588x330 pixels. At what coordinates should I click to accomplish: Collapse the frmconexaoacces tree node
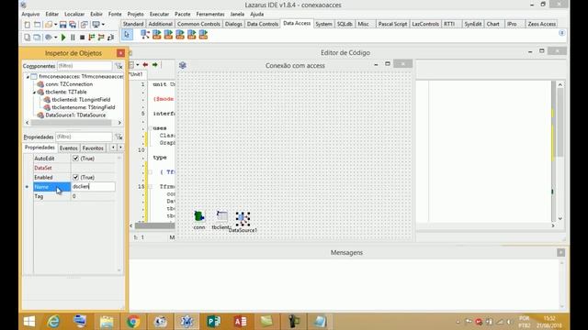pyautogui.click(x=28, y=77)
